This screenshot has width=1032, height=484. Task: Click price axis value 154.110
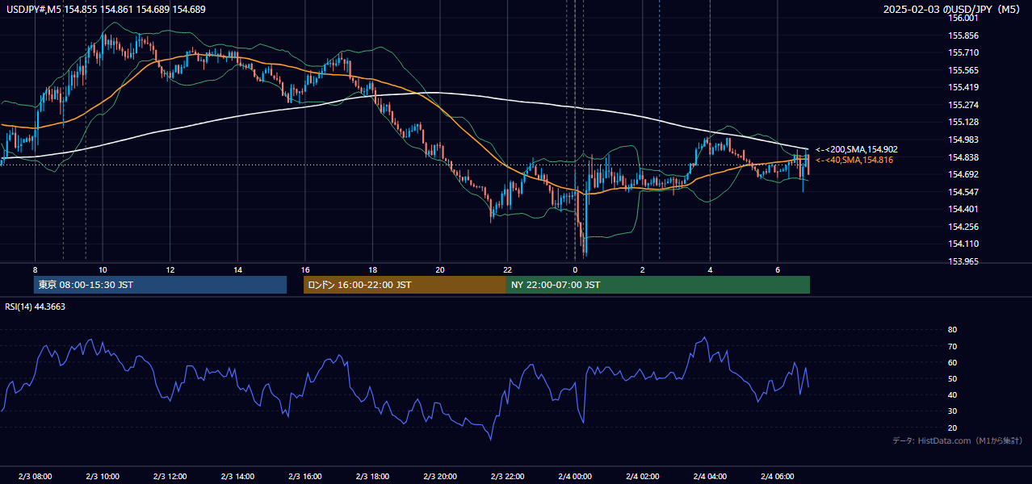pos(963,244)
